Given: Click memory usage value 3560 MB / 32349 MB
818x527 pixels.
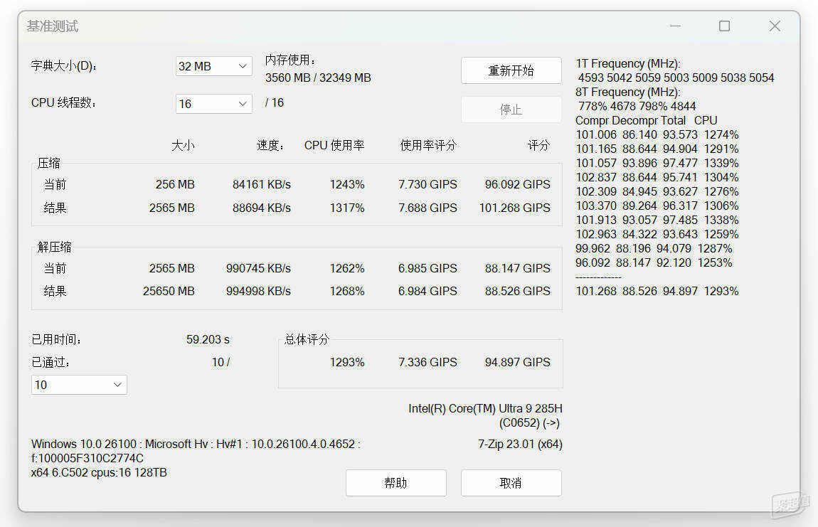Looking at the screenshot, I should coord(318,78).
